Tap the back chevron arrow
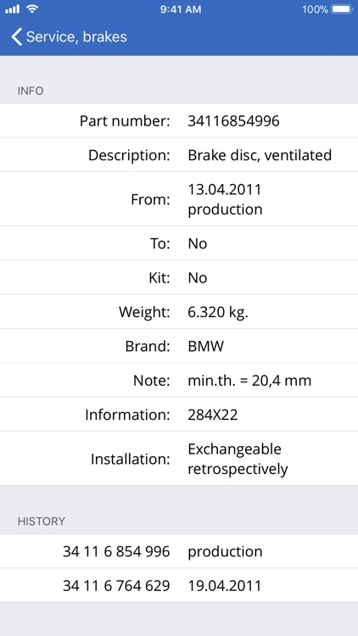Viewport: 358px width, 636px height. 16,37
